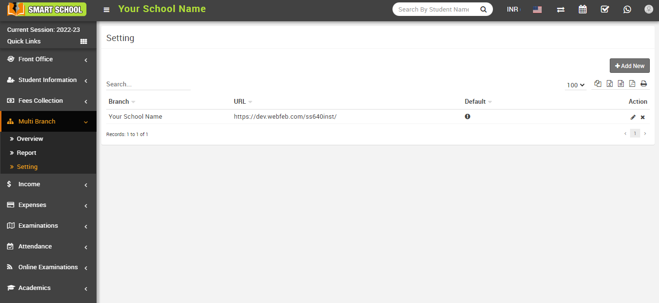The width and height of the screenshot is (659, 303).
Task: Click the Search By Student Name field
Action: click(x=434, y=10)
